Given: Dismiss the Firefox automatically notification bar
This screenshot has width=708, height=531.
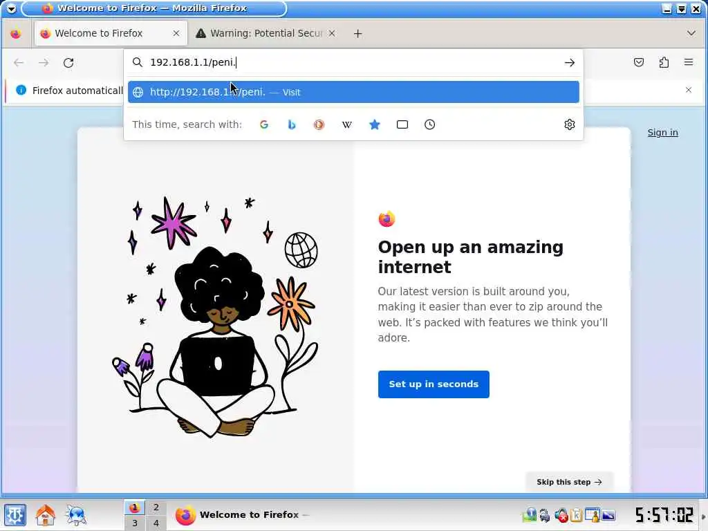Looking at the screenshot, I should click(x=688, y=90).
